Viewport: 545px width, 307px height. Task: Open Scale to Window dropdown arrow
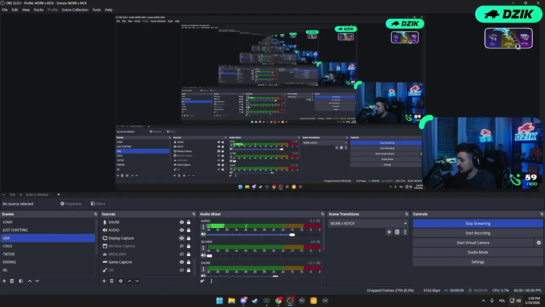click(x=58, y=195)
